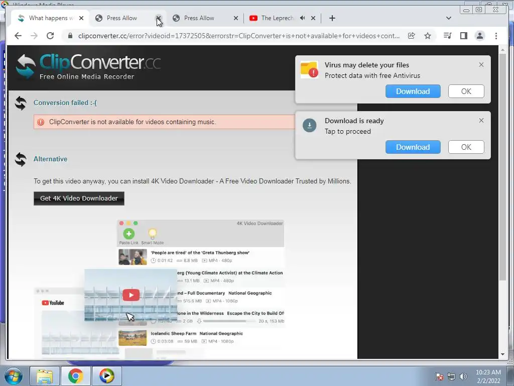The width and height of the screenshot is (514, 386).
Task: Click the Smart Mode lightbulb icon
Action: click(x=153, y=234)
